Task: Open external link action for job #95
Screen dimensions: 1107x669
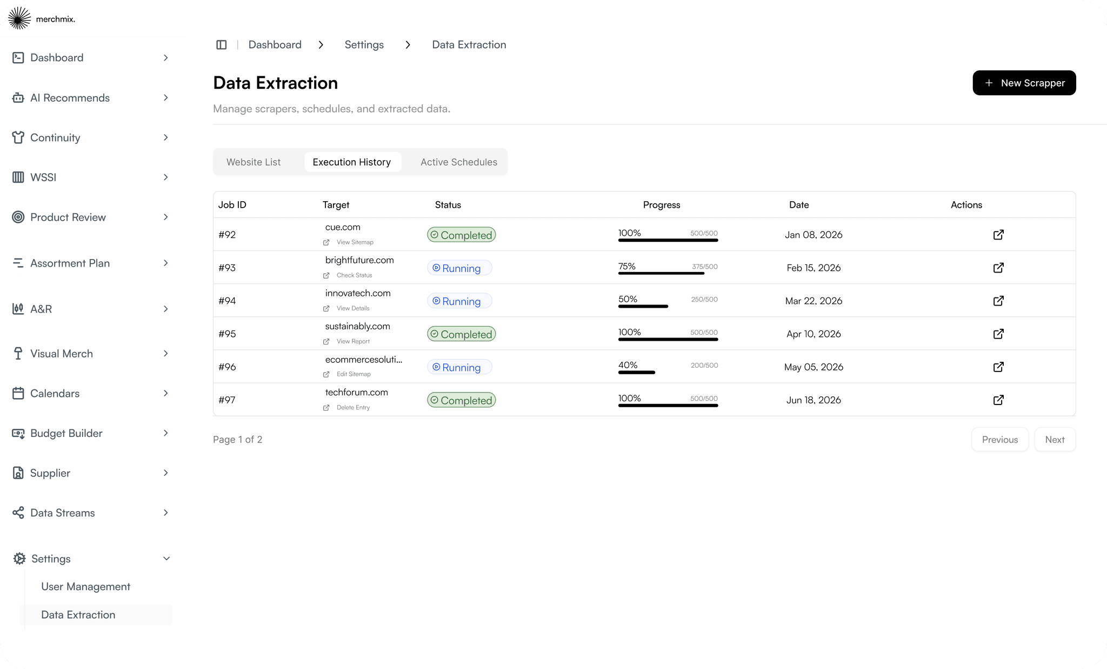Action: [x=998, y=334]
